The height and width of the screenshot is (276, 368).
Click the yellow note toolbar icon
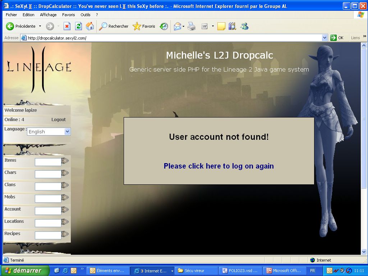point(221,26)
